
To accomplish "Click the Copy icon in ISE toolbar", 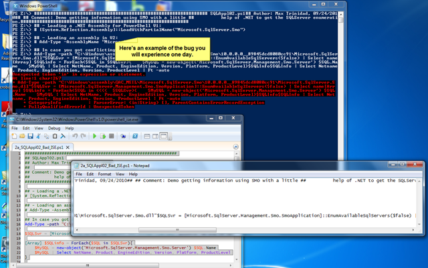I will pos(47,136).
